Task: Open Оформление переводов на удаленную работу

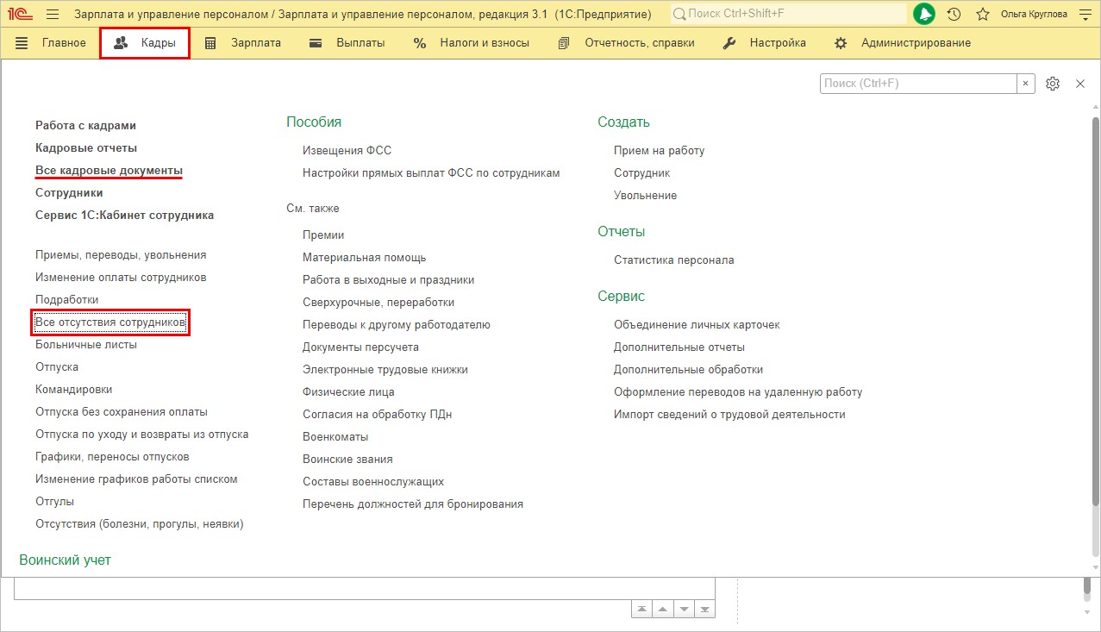Action: point(738,392)
